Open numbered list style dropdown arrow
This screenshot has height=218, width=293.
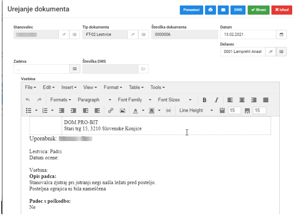[52, 110]
